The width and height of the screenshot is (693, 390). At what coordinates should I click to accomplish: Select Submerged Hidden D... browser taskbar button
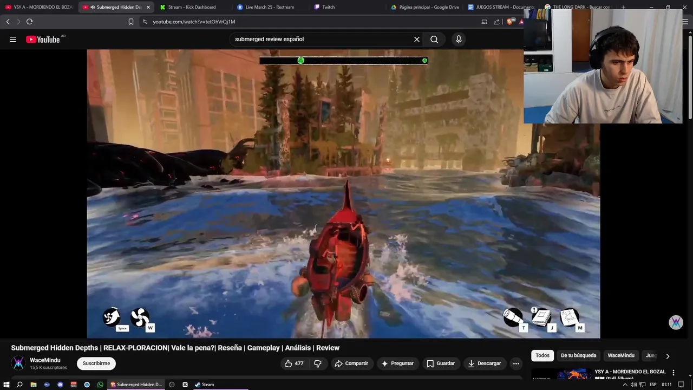point(136,385)
